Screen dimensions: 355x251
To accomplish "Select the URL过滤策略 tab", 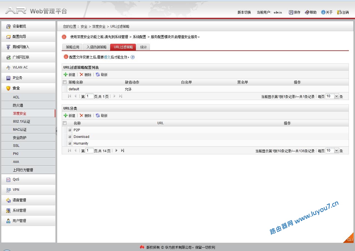I will (x=123, y=47).
